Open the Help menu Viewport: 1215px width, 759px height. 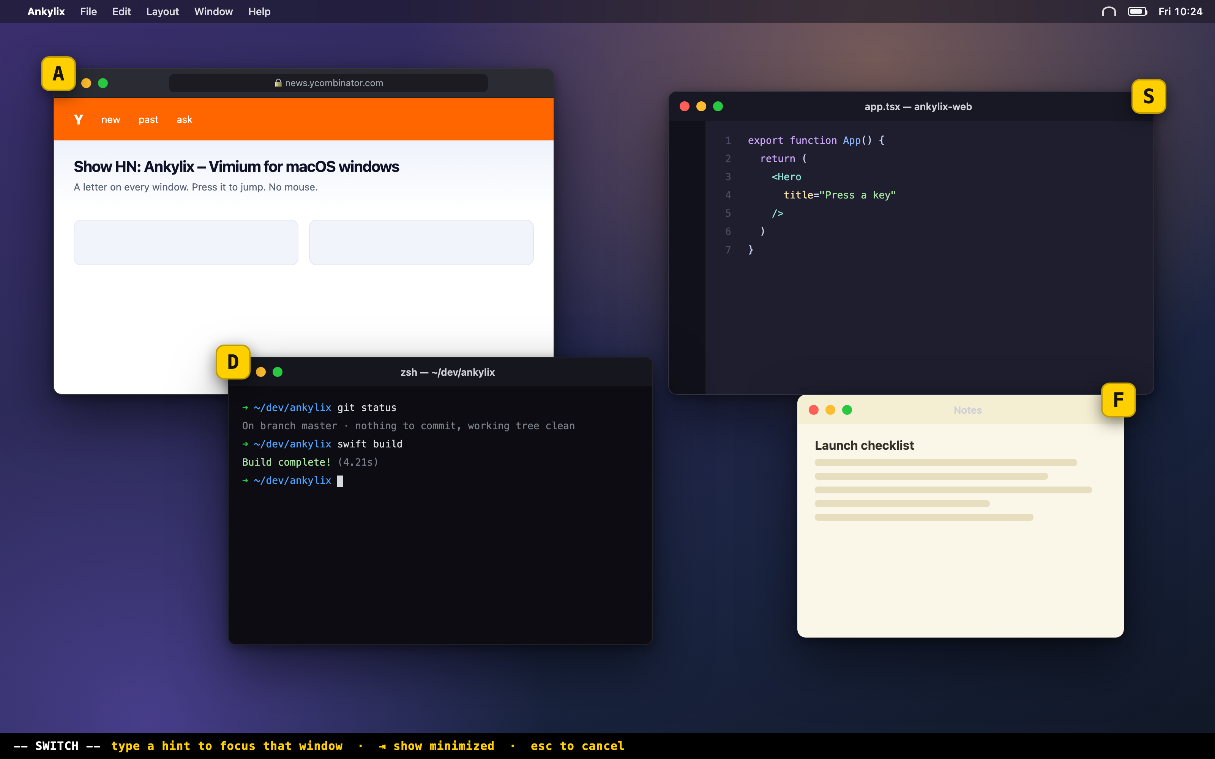(259, 11)
